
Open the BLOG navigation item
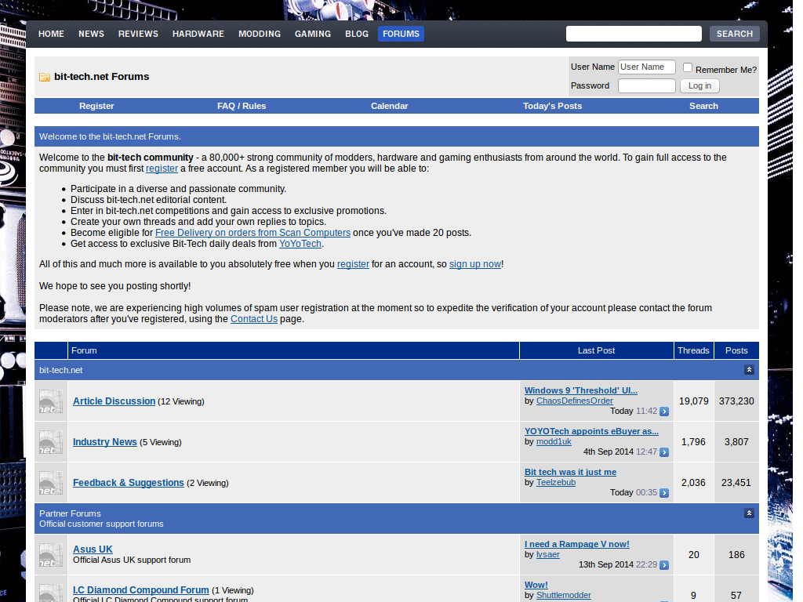coord(357,34)
